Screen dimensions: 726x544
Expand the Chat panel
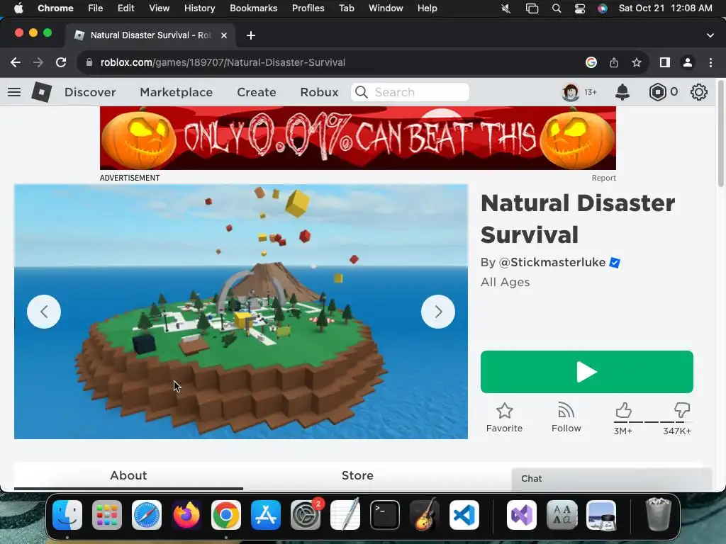[x=611, y=479]
